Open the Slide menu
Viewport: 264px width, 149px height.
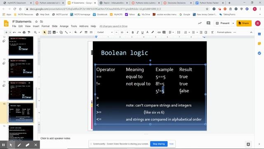54,26
